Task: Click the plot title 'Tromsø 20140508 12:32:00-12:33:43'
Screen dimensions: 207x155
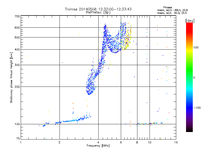Action: pyautogui.click(x=98, y=9)
